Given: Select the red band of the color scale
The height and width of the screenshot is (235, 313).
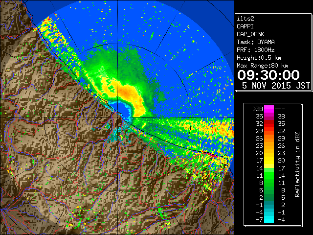Looking at the screenshot, I should click(x=269, y=124).
